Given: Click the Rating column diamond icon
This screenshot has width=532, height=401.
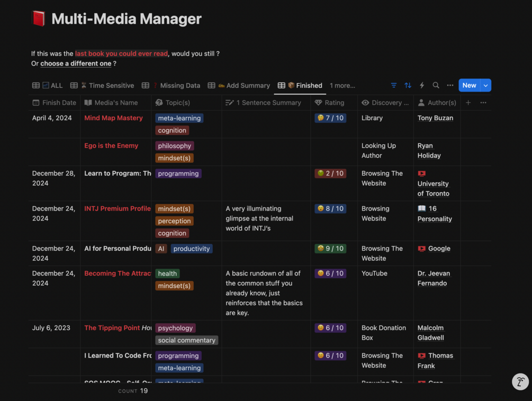Looking at the screenshot, I should [x=318, y=103].
